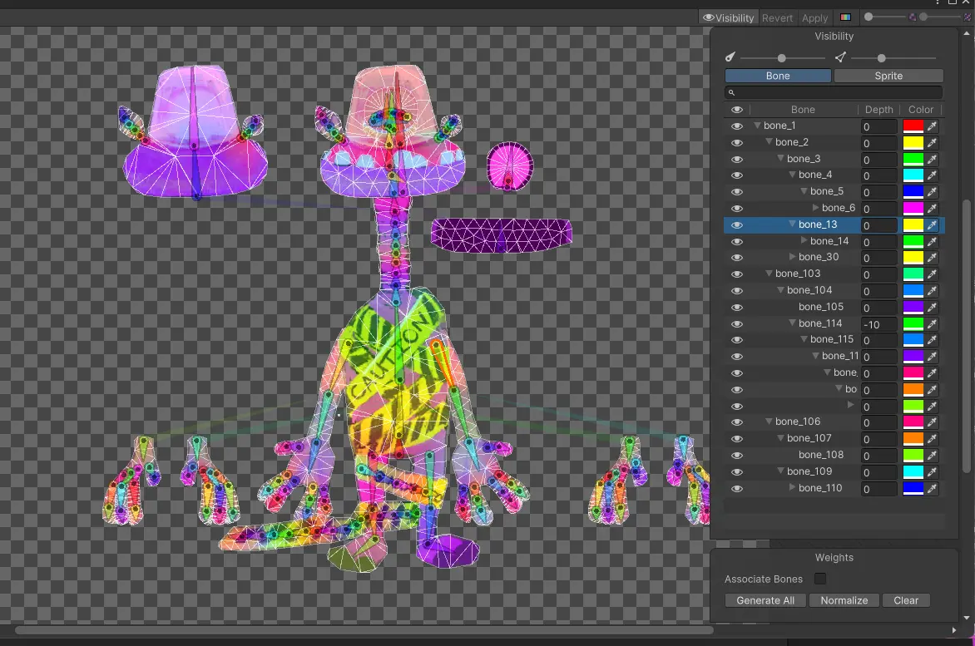The image size is (975, 646).
Task: Open the red color swatch of bone_1
Action: coord(913,126)
